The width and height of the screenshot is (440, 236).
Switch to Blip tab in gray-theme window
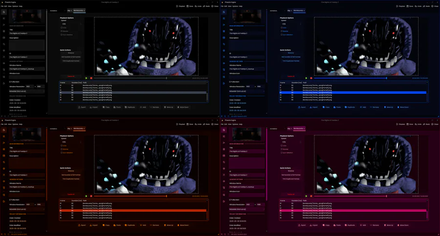69,11
